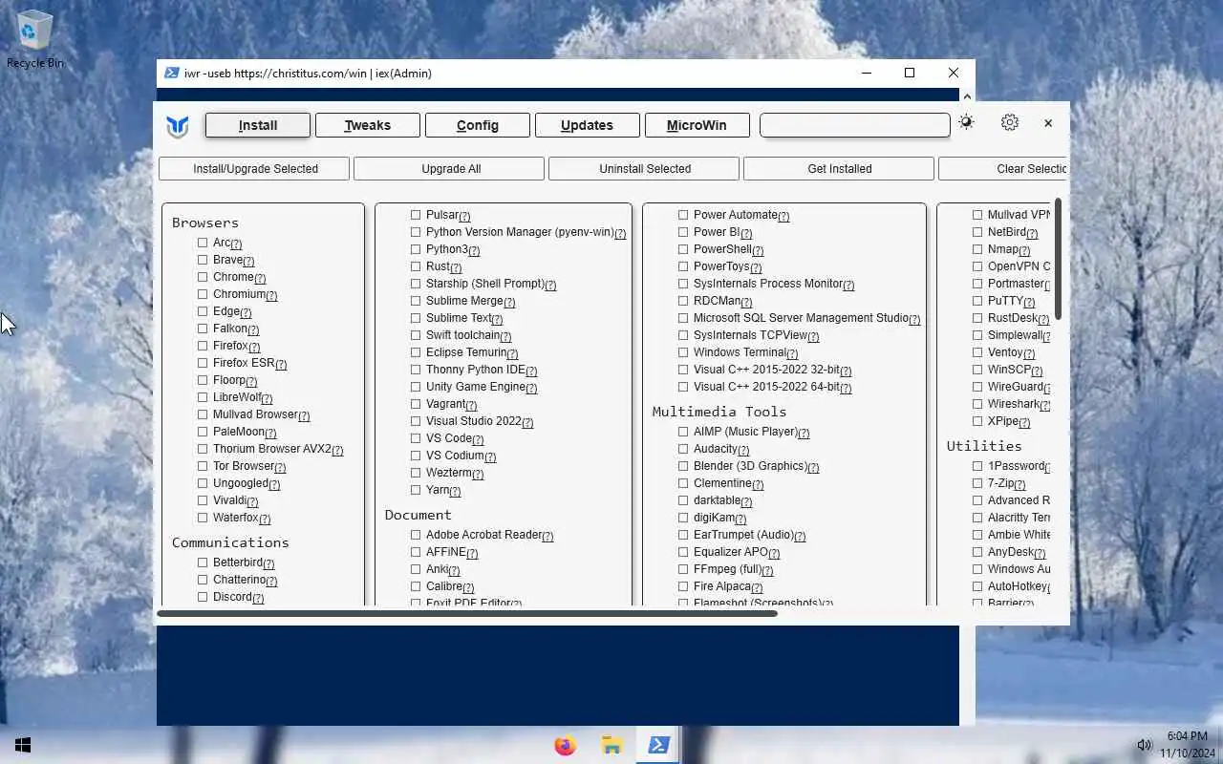Tick the 7-Zip checkbox
The height and width of the screenshot is (764, 1223).
coord(977,483)
